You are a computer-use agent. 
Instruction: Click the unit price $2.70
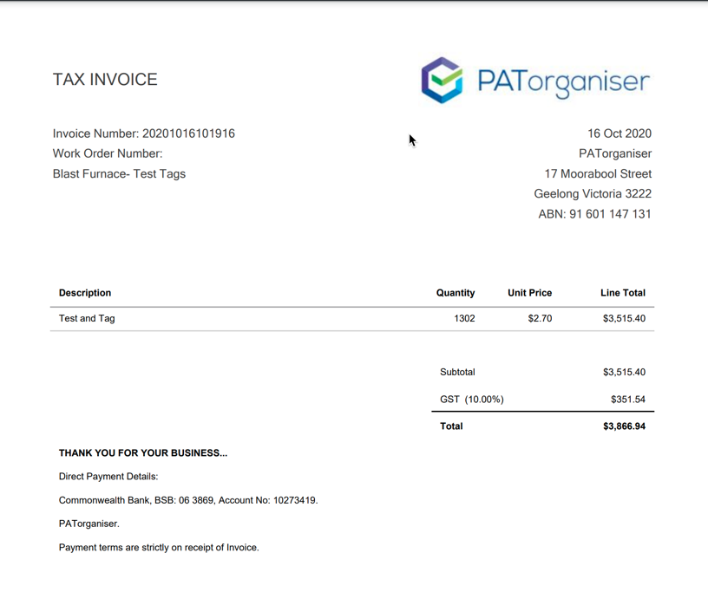coord(540,319)
